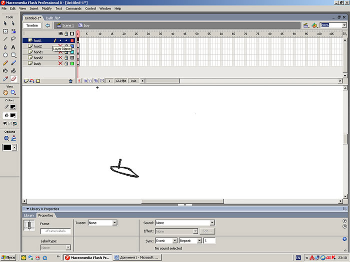Switch to ball1.fla document tab

pos(53,18)
